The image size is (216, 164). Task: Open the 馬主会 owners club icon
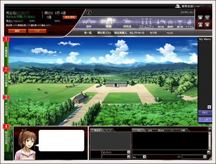[x=160, y=23]
